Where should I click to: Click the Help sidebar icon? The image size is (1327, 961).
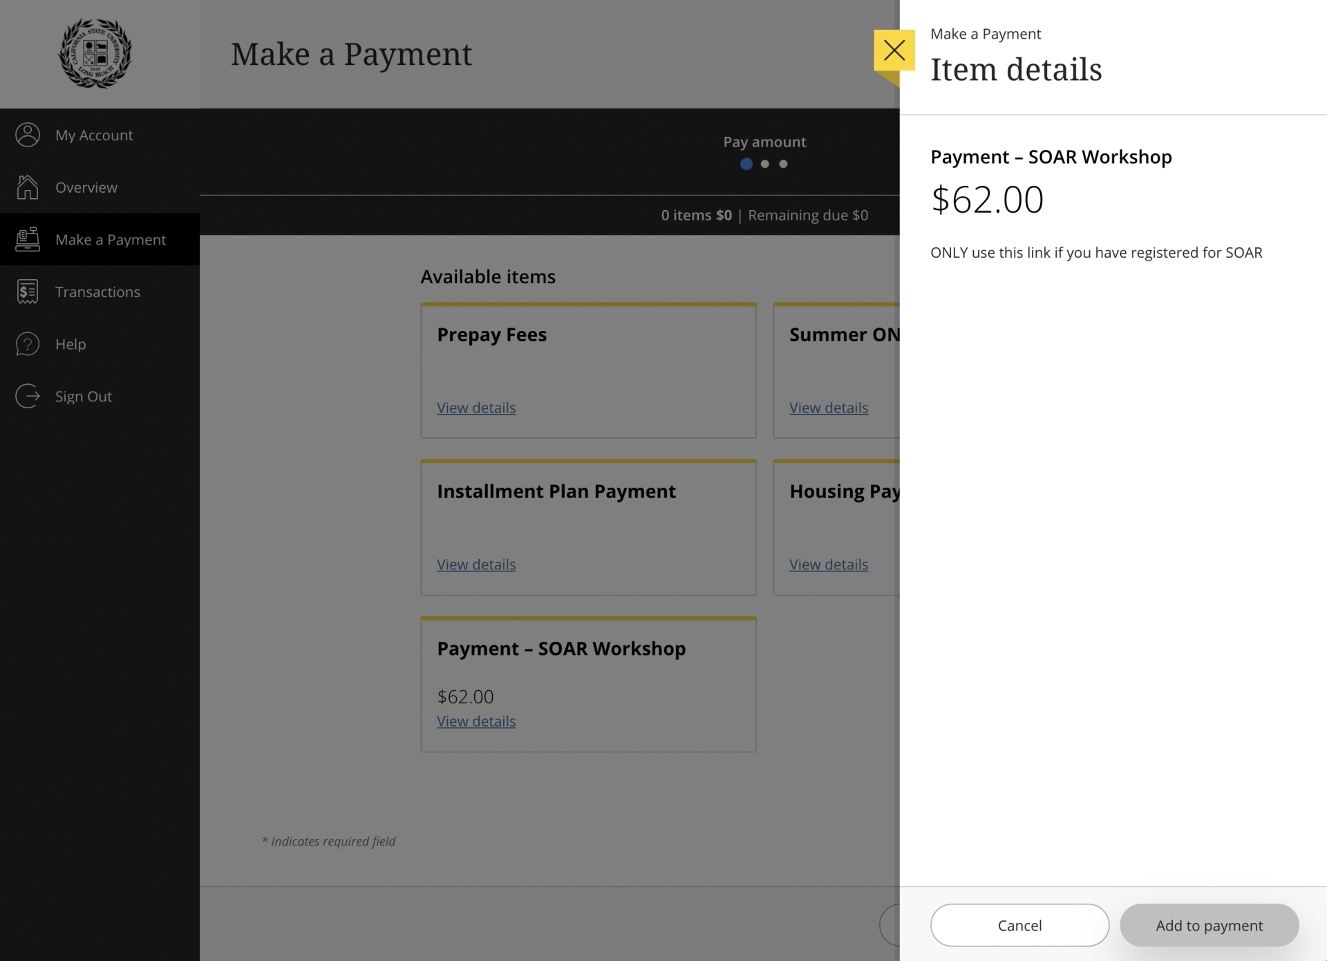click(27, 344)
